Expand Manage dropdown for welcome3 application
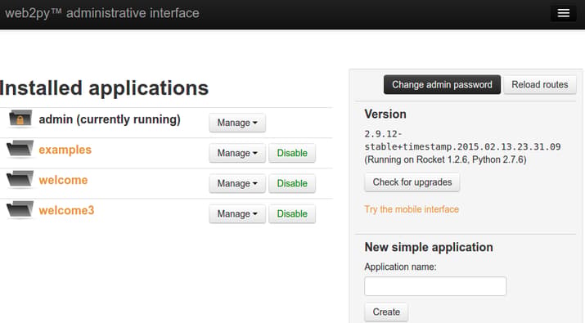Viewport: 585px width, 323px height. tap(237, 213)
